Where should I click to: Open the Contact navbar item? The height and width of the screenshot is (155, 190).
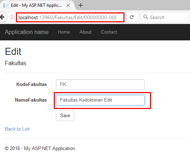(x=109, y=32)
